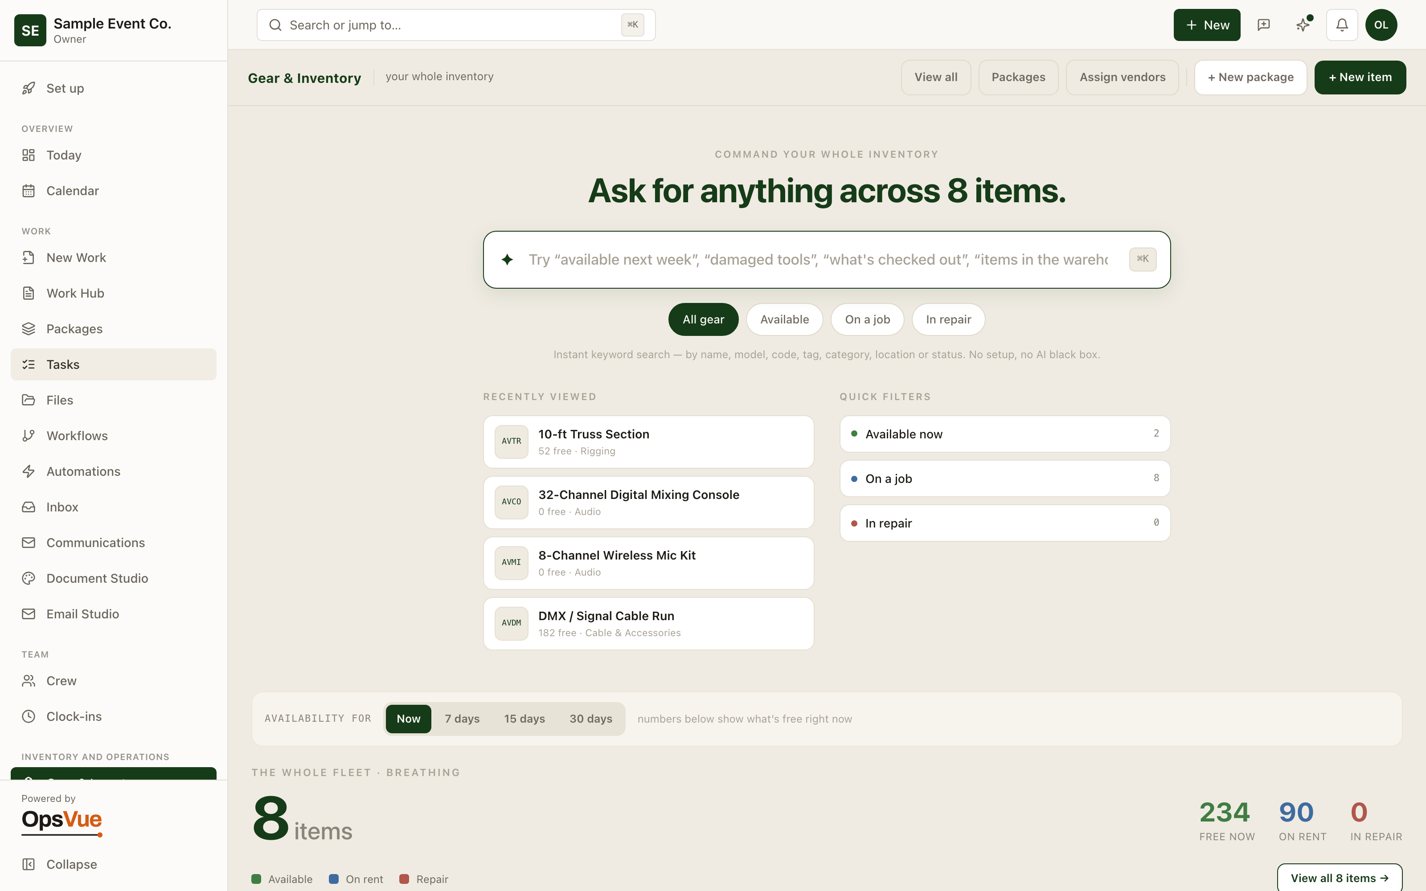Click the New button in top bar
This screenshot has width=1426, height=891.
tap(1207, 25)
